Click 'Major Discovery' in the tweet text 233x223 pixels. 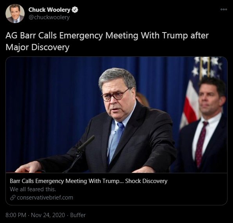coord(38,47)
